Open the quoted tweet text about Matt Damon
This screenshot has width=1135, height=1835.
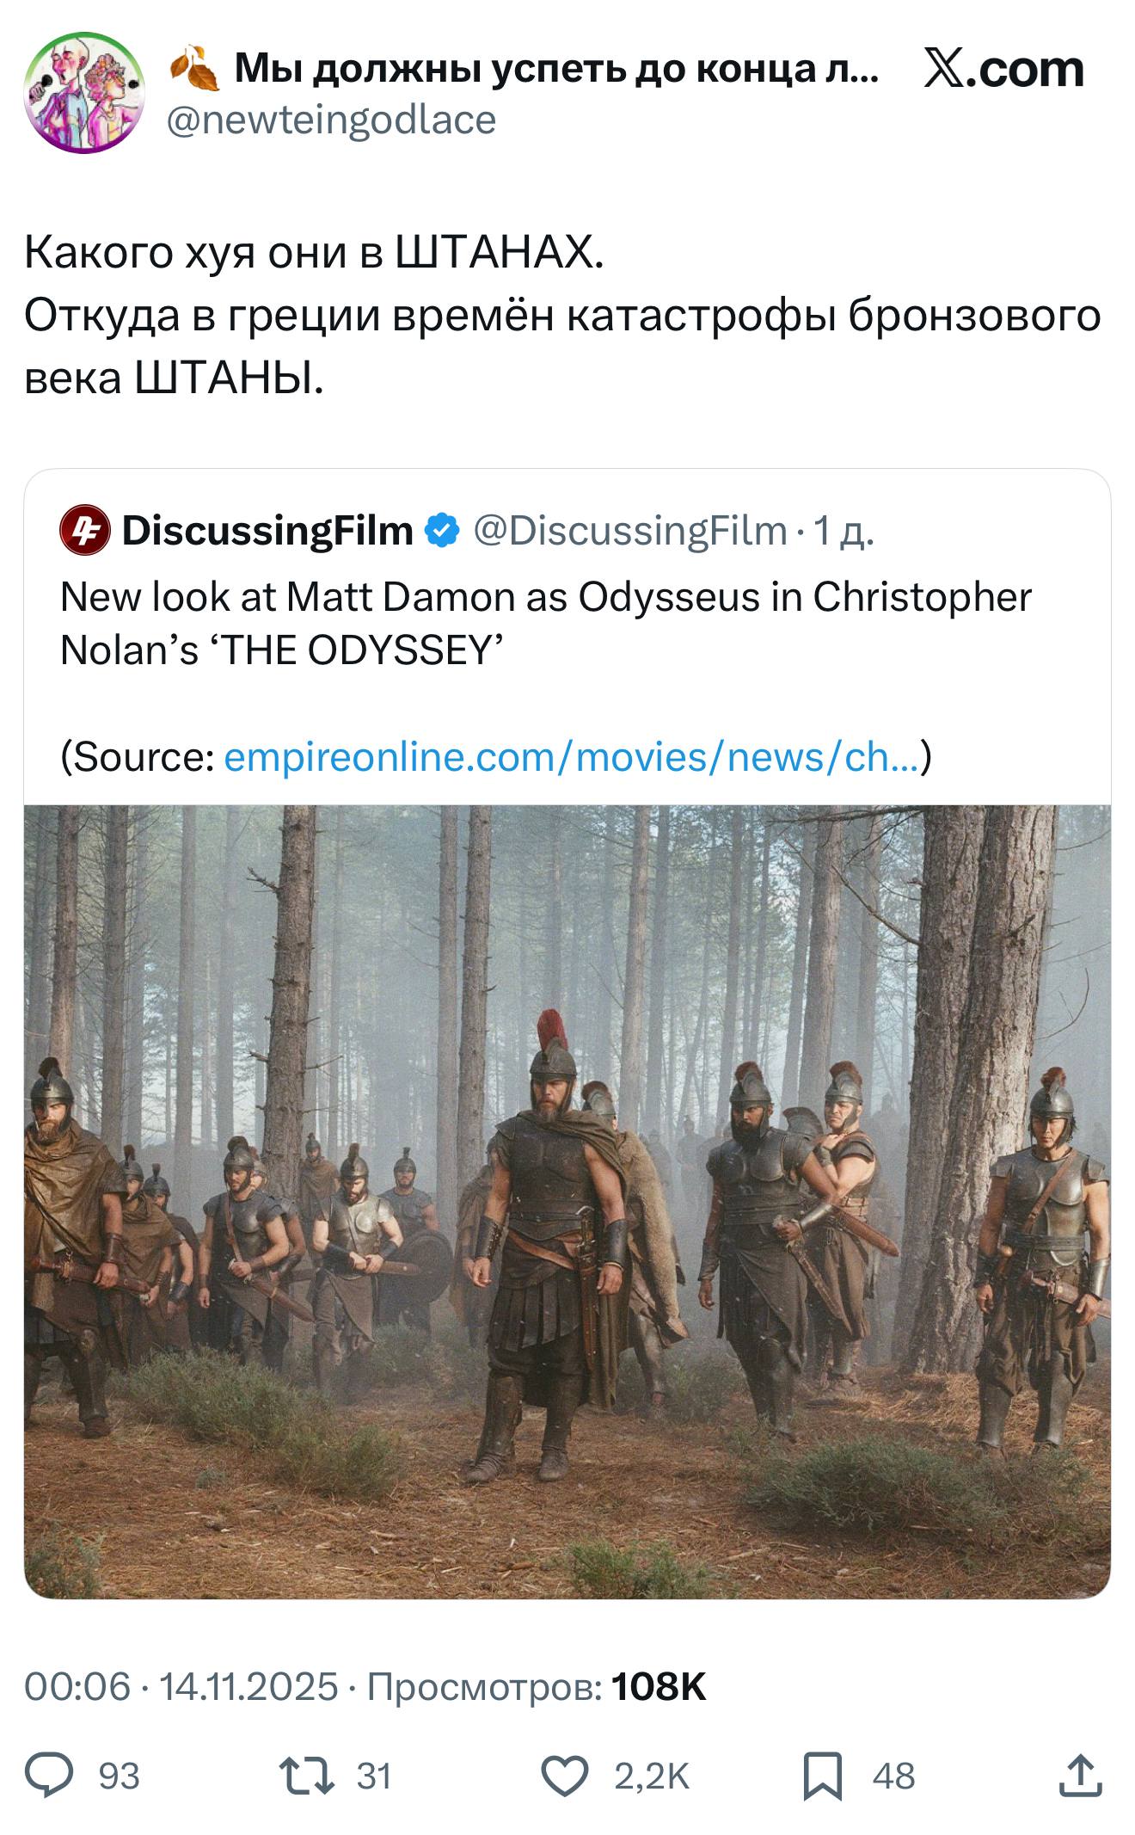(545, 623)
